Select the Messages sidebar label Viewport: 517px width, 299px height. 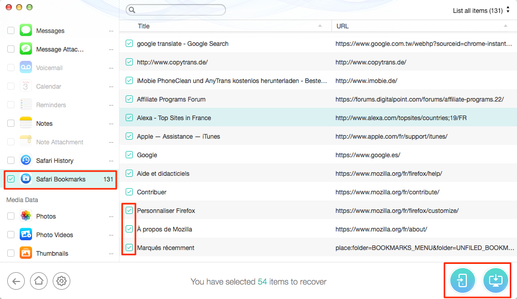click(50, 30)
